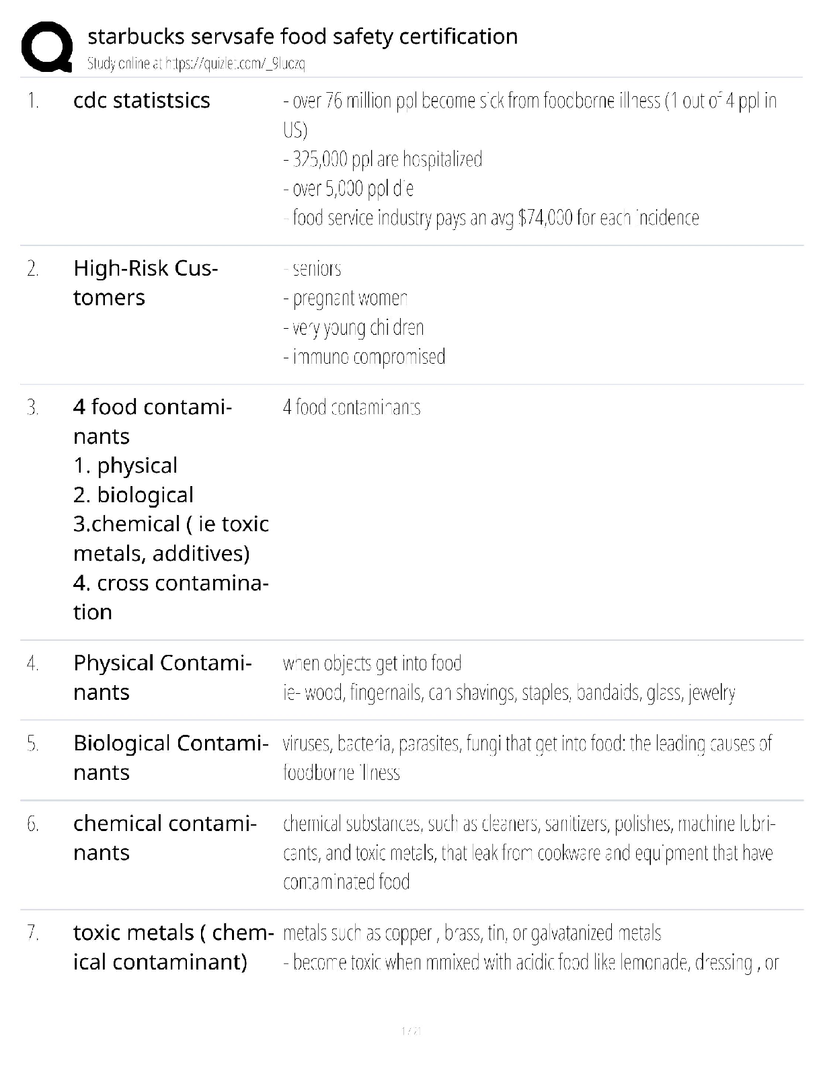The width and height of the screenshot is (823, 1065).
Task: Click the 'over 5,000 ppl die' line
Action: click(x=348, y=189)
